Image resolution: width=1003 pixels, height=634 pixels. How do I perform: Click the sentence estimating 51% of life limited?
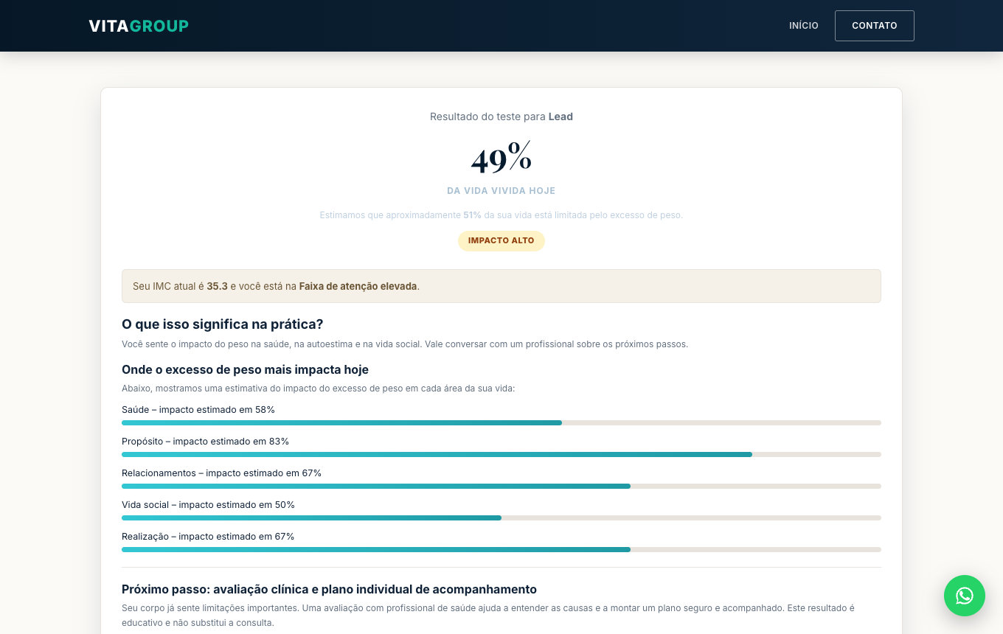tap(502, 215)
